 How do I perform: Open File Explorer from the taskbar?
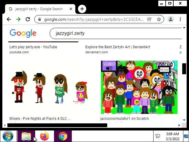point(26,136)
